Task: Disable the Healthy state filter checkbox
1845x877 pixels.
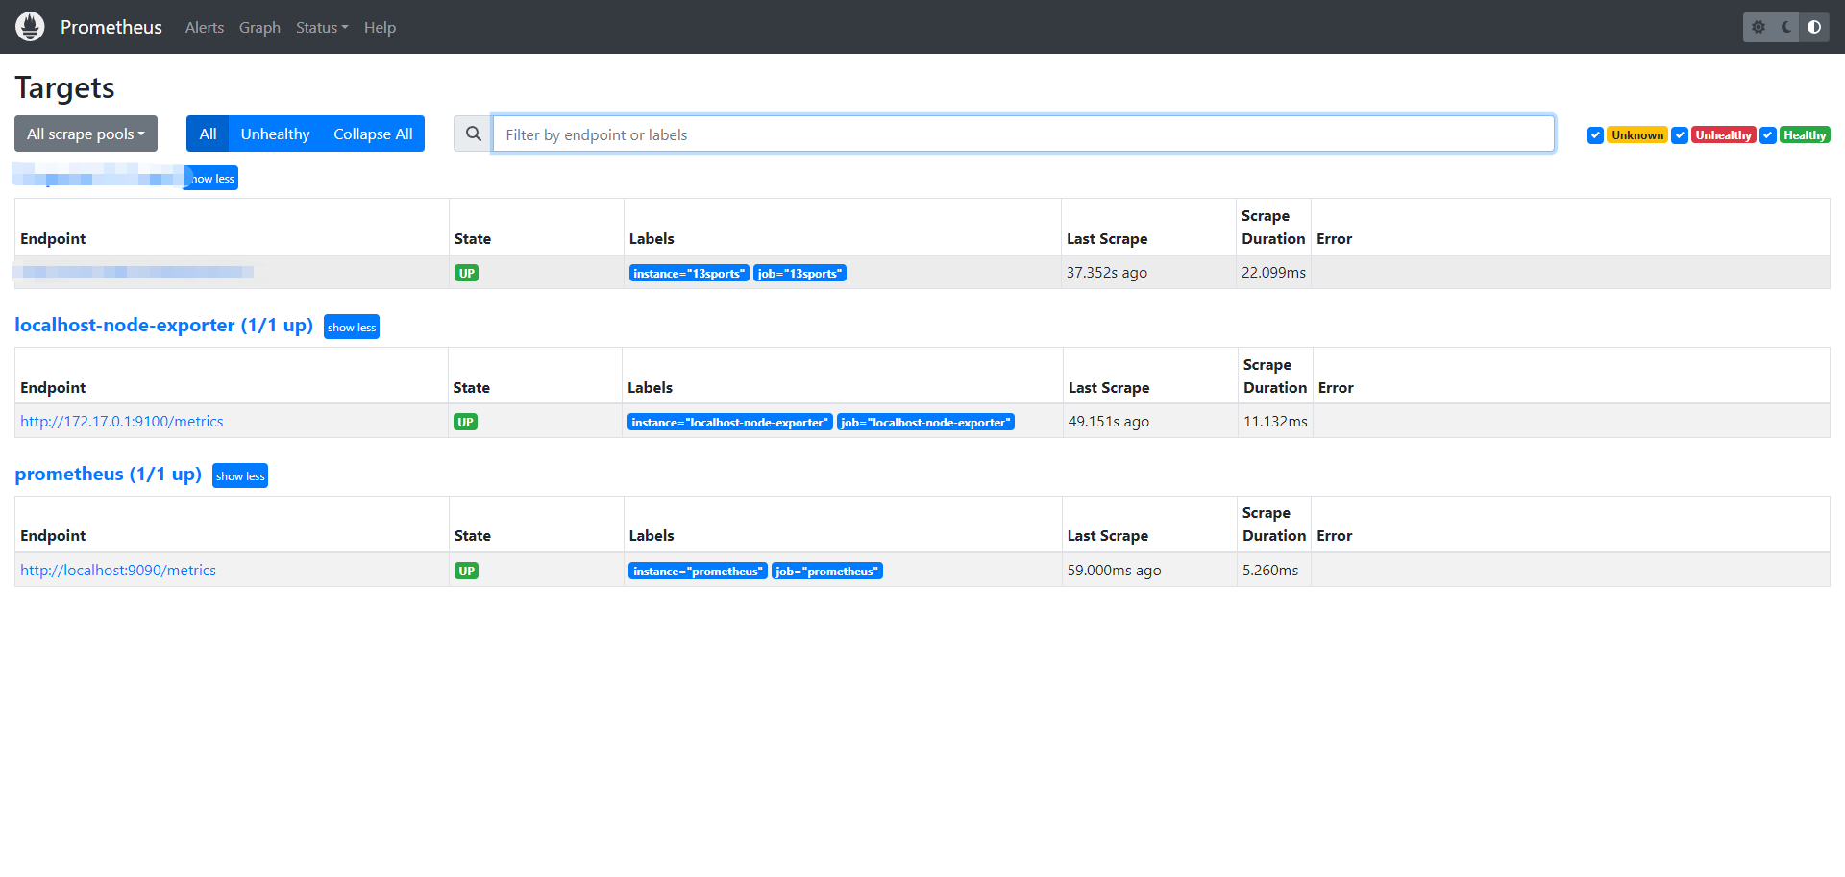Action: (1768, 135)
